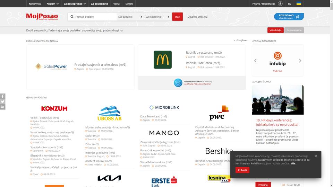The image size is (333, 187).
Task: Switch language to EN
Action: [x=289, y=3]
